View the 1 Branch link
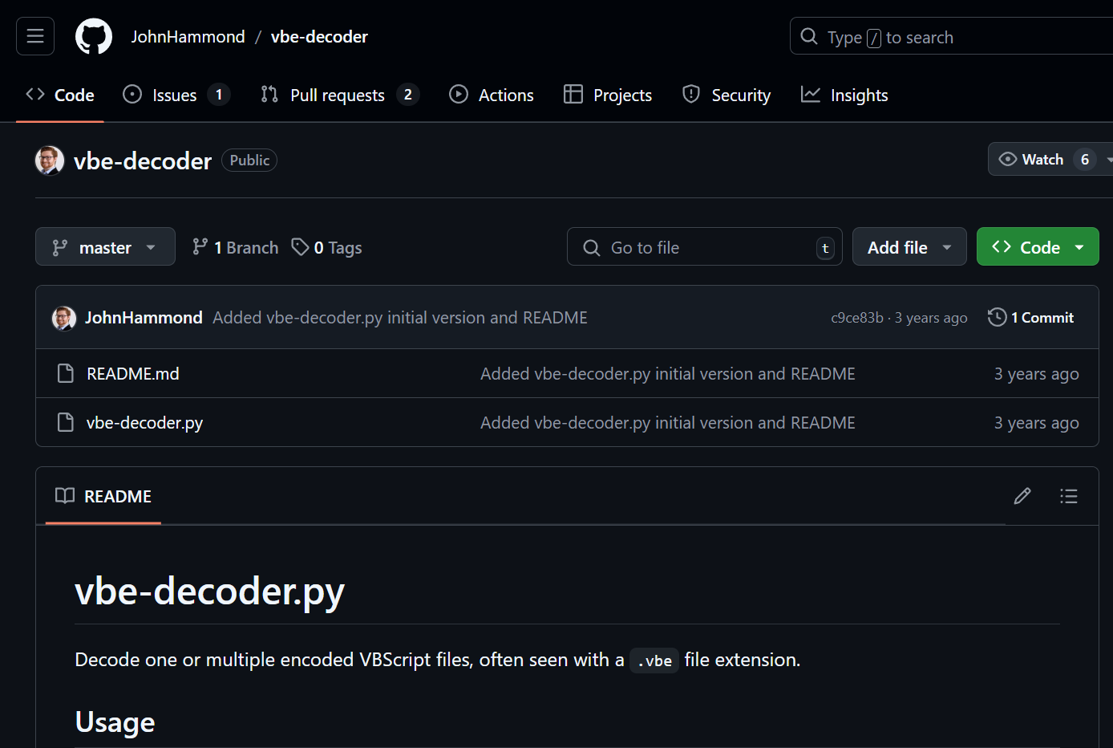Screen dimensions: 1113x748 click(x=236, y=247)
